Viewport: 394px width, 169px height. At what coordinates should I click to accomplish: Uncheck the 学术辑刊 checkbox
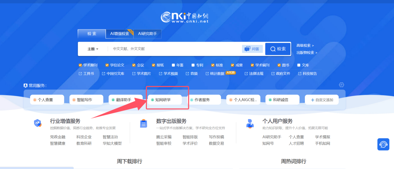252,65
